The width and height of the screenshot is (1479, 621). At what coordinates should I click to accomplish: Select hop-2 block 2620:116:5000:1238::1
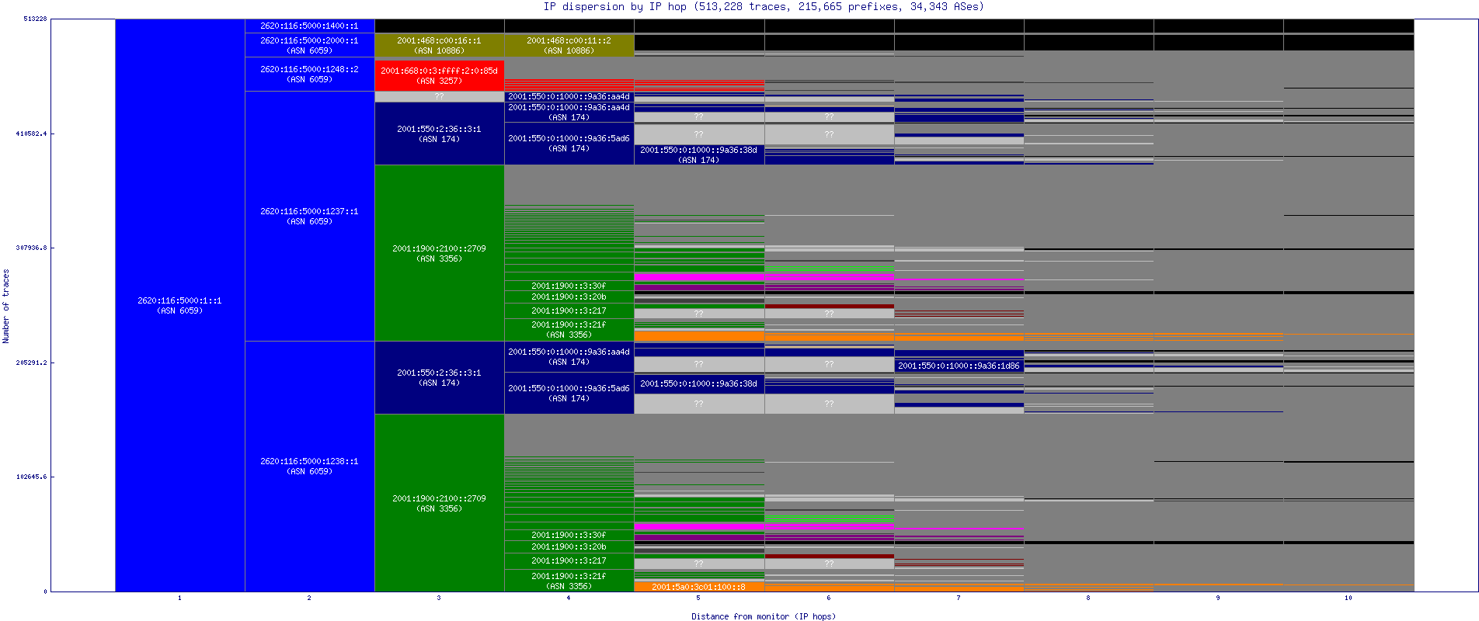coord(310,466)
